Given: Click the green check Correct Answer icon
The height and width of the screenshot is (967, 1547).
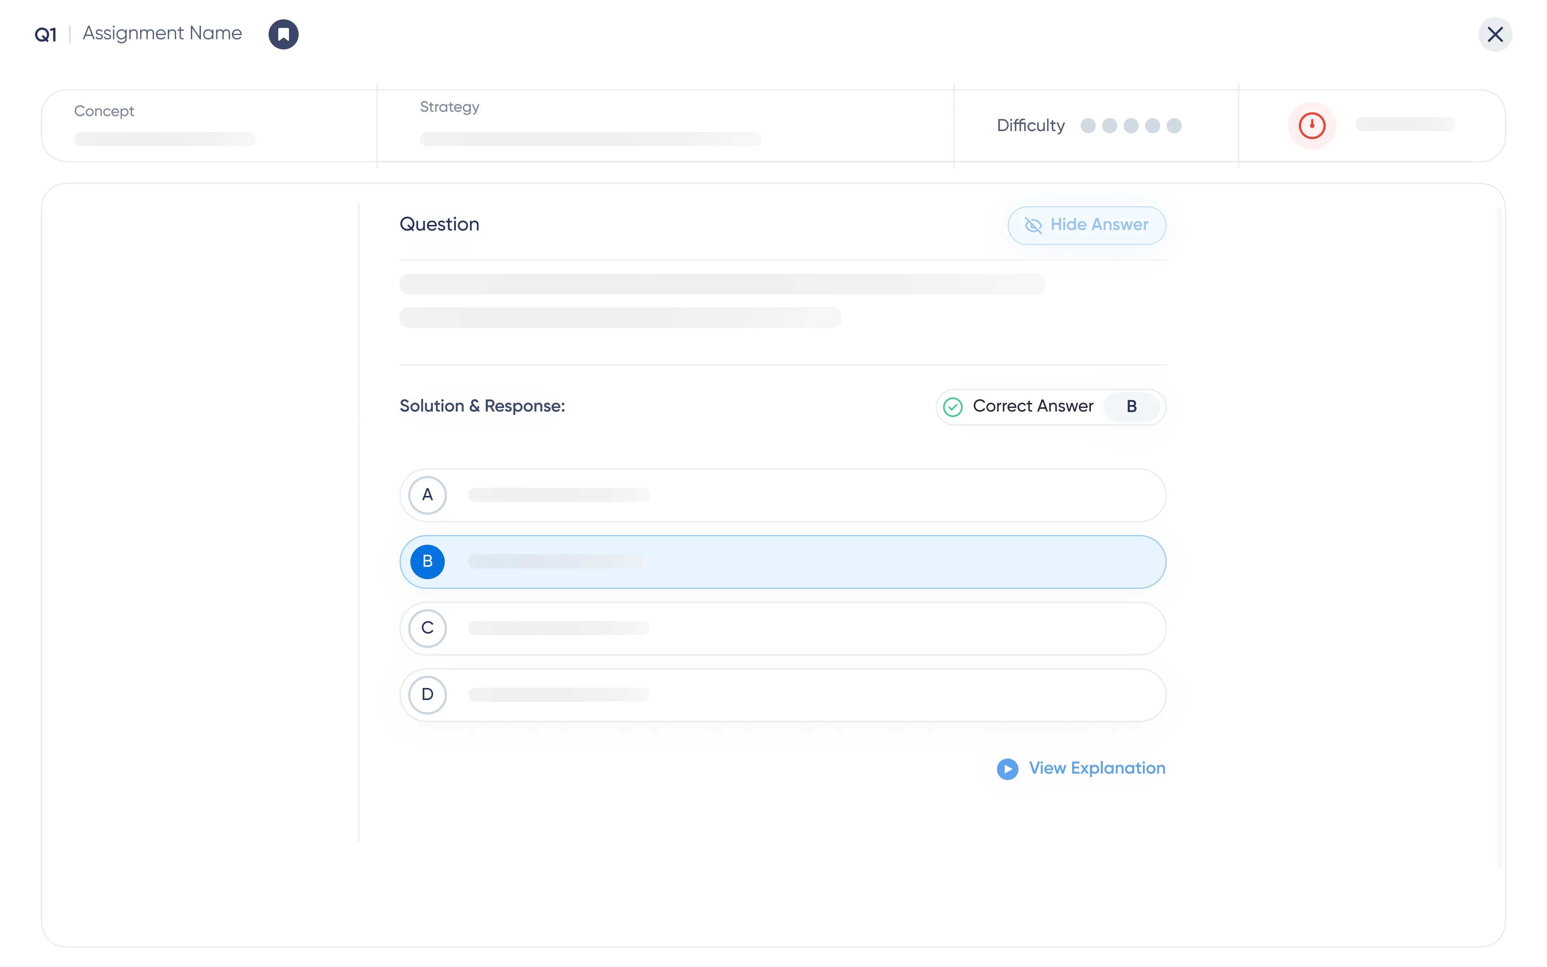Looking at the screenshot, I should (953, 407).
